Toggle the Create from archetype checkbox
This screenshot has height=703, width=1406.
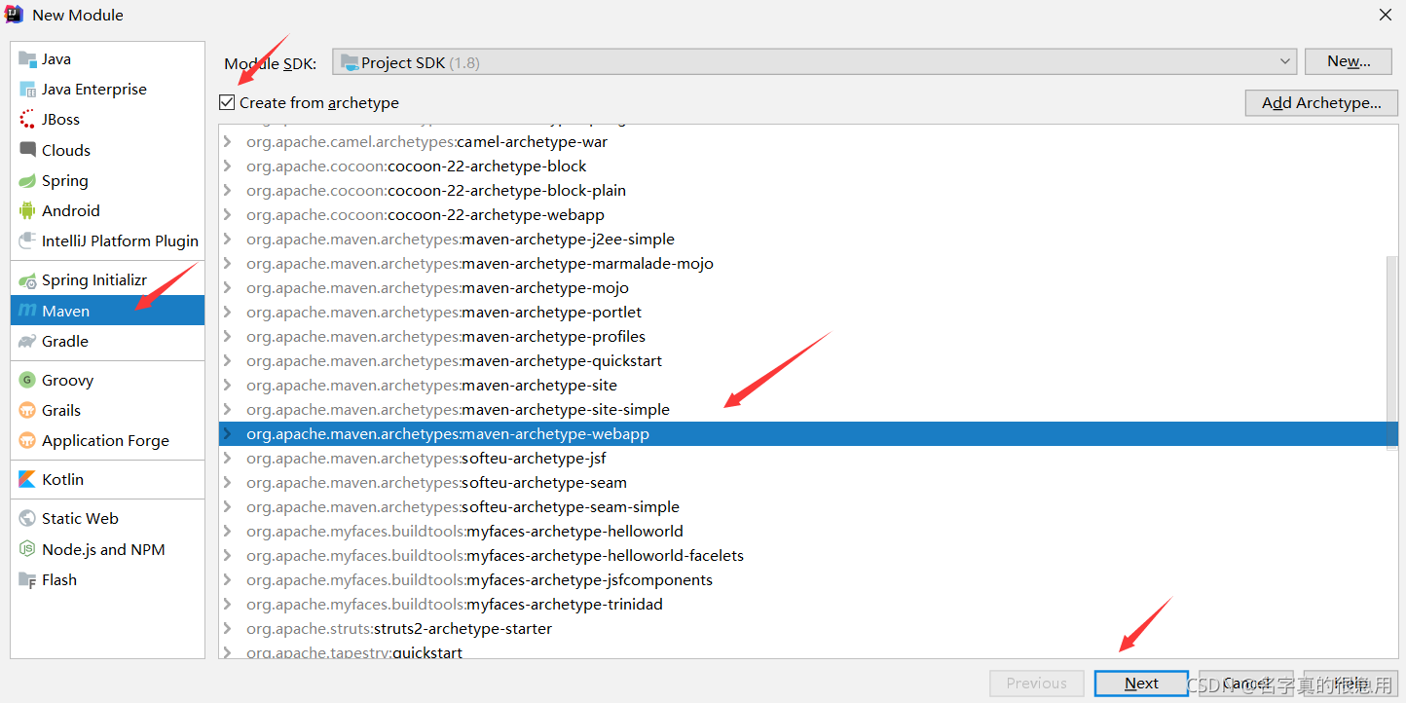[x=227, y=102]
